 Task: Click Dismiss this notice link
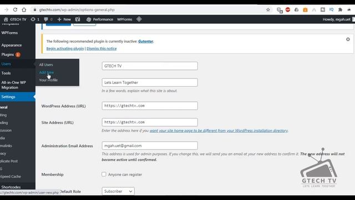(102, 48)
